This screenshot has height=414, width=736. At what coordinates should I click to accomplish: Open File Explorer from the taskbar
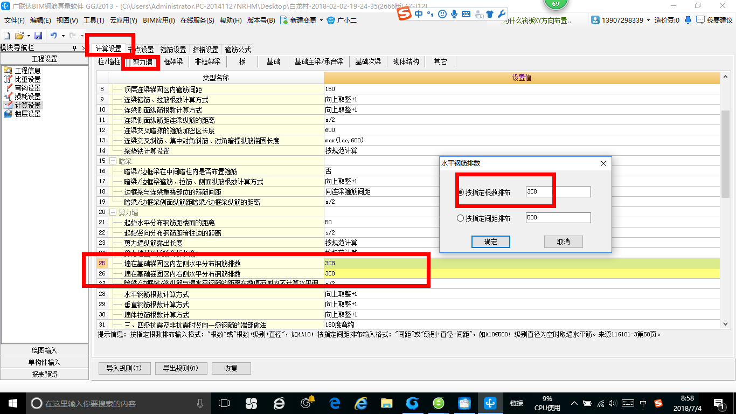386,403
